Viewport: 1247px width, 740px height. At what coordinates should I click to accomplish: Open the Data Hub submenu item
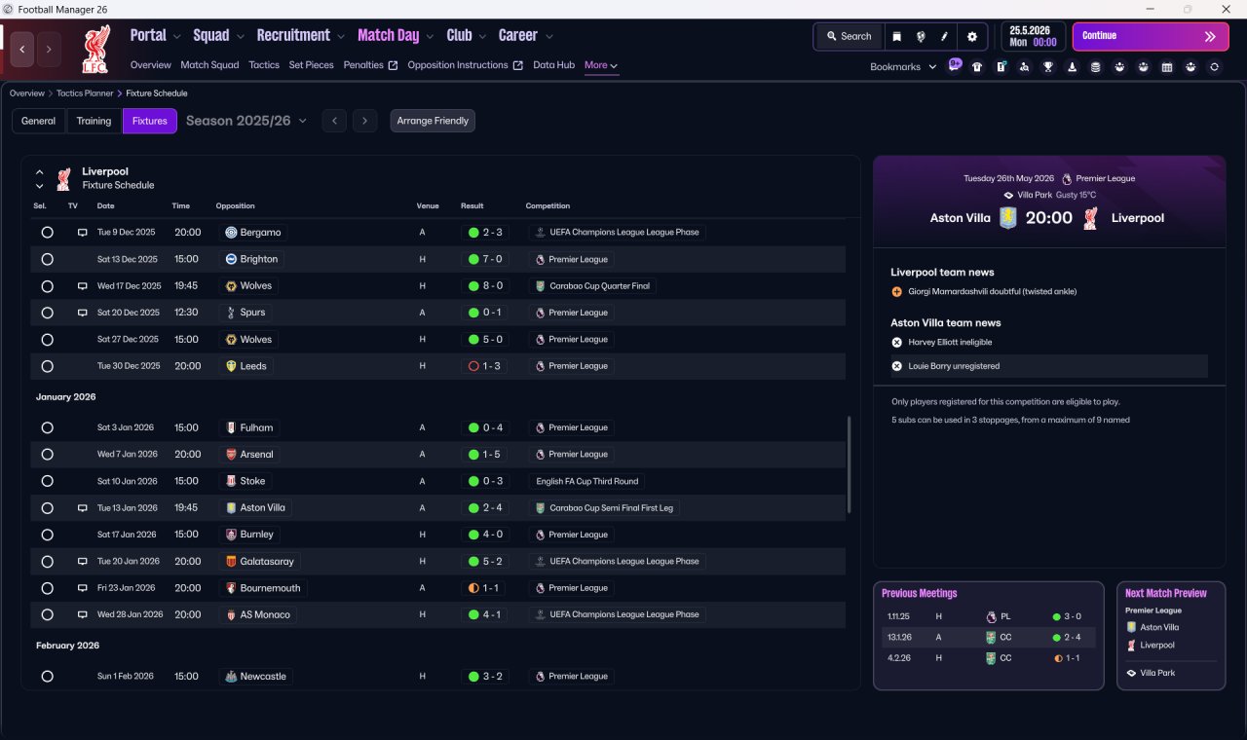click(554, 65)
